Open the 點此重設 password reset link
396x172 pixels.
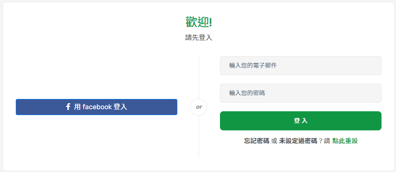[x=345, y=141]
